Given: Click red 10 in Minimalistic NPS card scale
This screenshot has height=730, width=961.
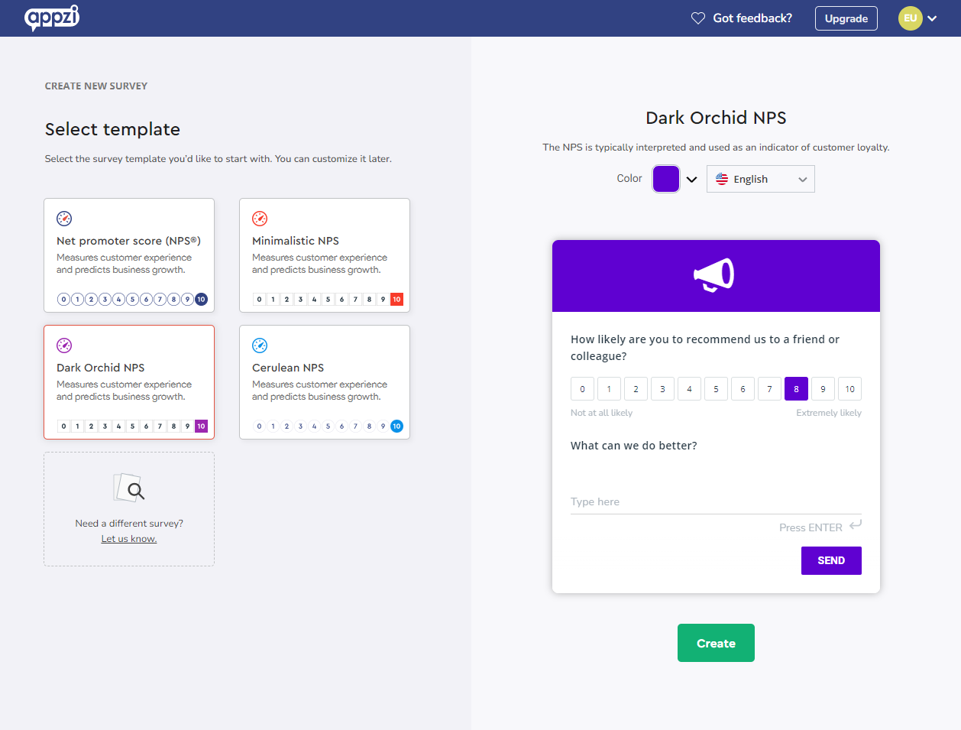Looking at the screenshot, I should point(396,300).
